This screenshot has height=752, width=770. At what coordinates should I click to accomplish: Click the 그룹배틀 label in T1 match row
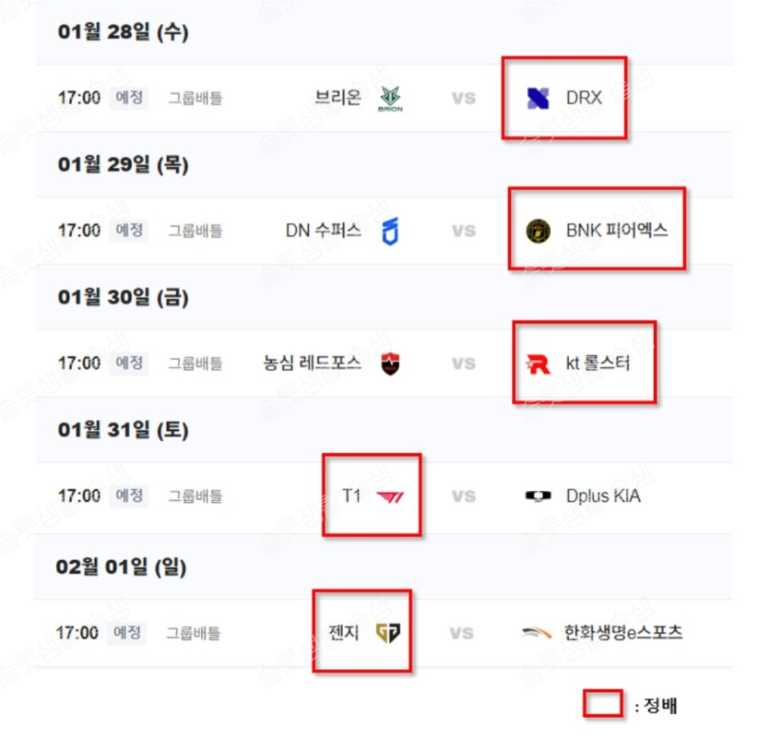[x=195, y=496]
